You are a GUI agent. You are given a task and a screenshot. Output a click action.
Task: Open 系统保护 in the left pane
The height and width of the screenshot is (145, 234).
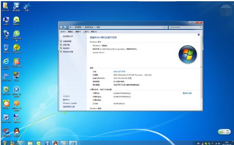tap(66, 48)
